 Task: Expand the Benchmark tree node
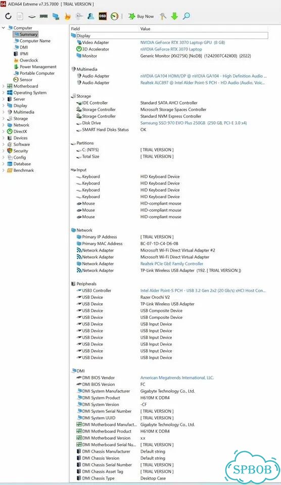tap(4, 170)
